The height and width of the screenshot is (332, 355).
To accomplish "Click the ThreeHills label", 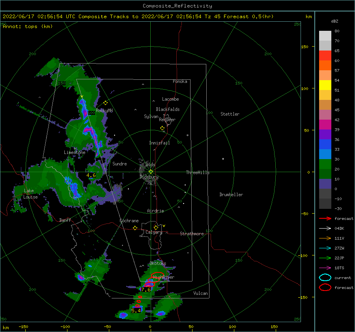I will pos(198,173).
